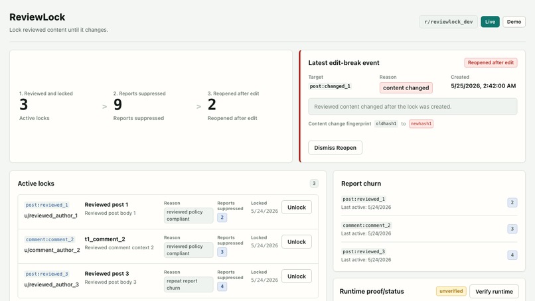Select the post:changed_1 target tag

tap(330, 86)
